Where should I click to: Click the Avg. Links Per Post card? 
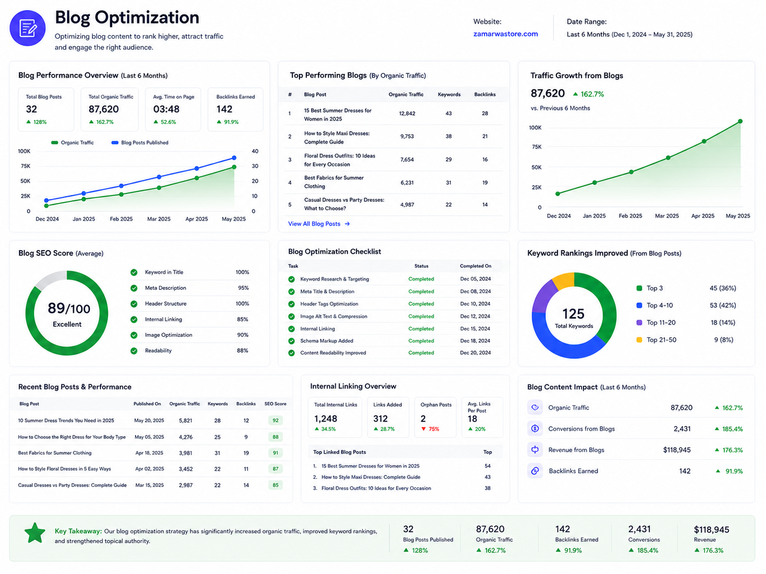(482, 418)
